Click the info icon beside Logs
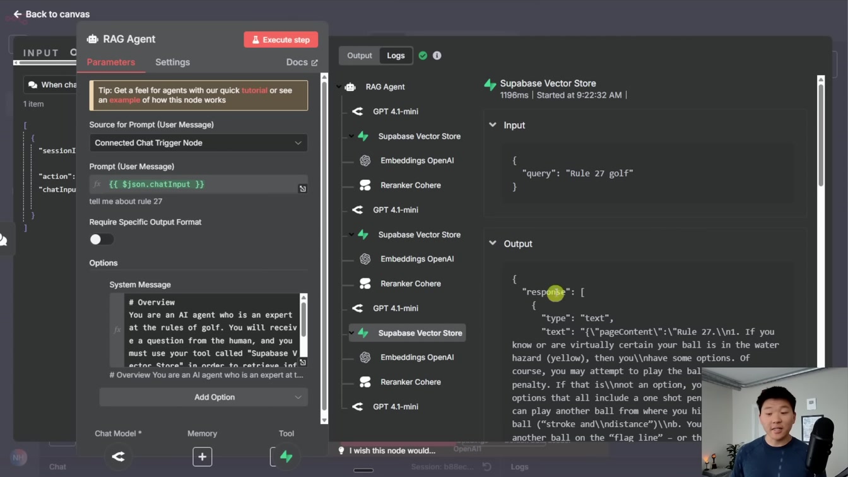848x477 pixels. [x=437, y=56]
